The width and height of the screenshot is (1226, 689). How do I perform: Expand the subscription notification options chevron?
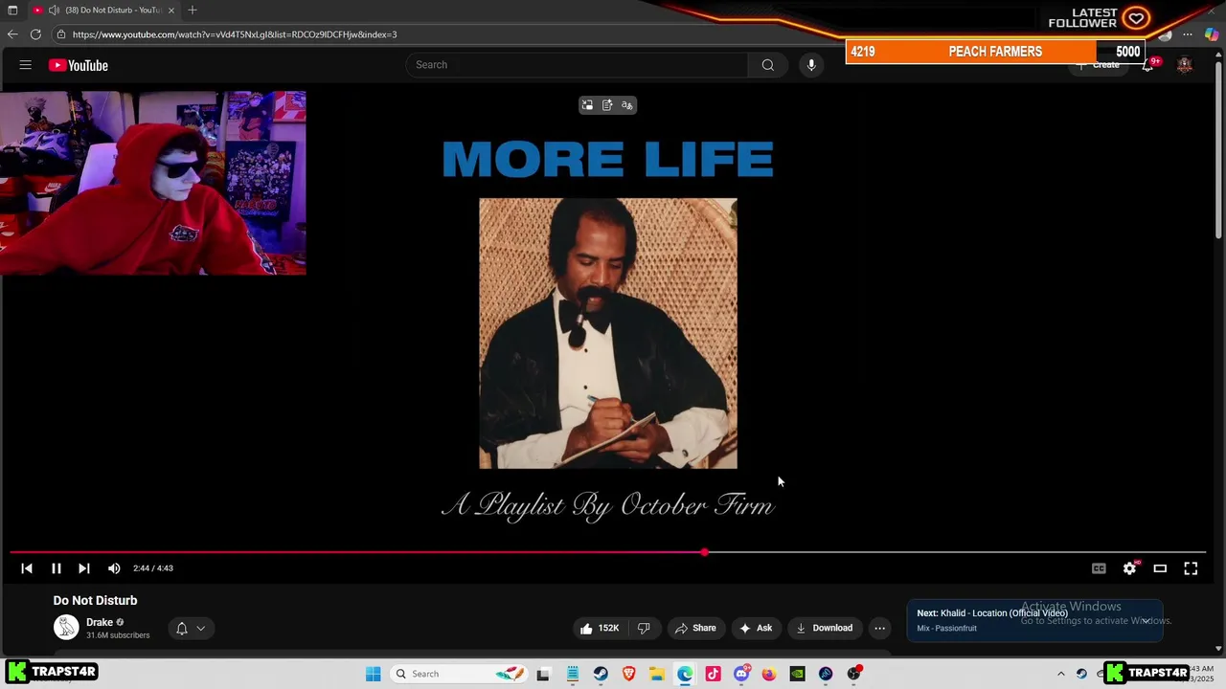201,629
